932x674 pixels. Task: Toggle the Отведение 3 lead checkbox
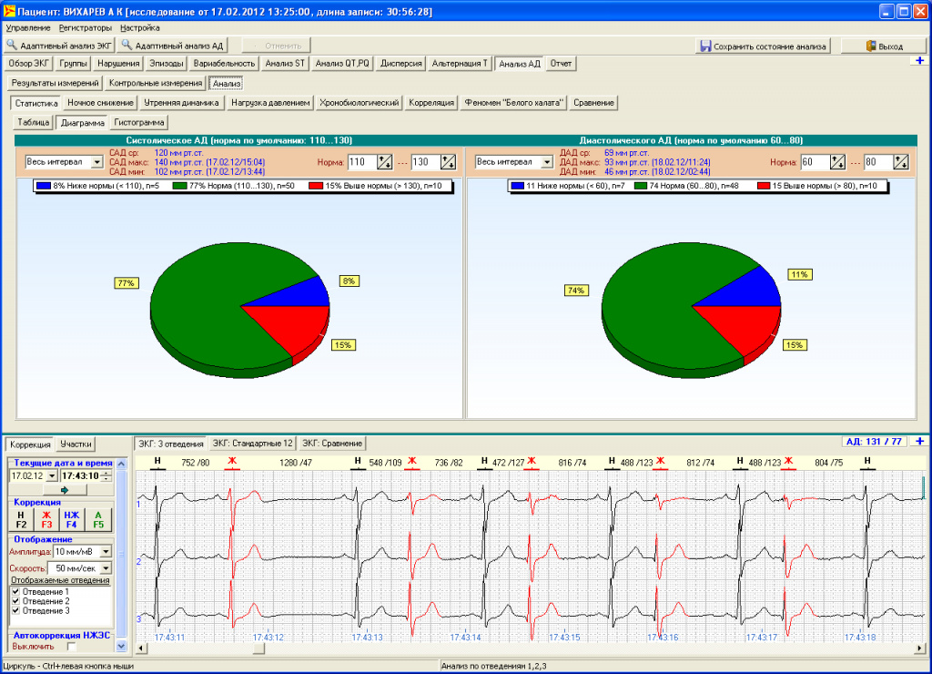click(x=16, y=611)
